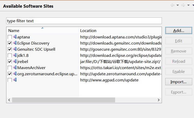This screenshot has height=118, width=194.
Task: Click the Eclipse Discovery site icon
Action: pyautogui.click(x=15, y=43)
